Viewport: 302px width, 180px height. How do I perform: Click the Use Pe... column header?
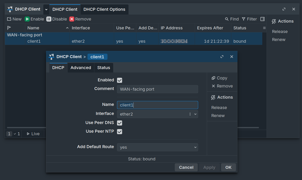point(125,28)
